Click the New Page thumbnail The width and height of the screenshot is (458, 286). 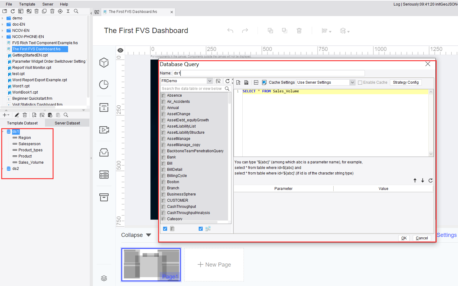(x=214, y=264)
